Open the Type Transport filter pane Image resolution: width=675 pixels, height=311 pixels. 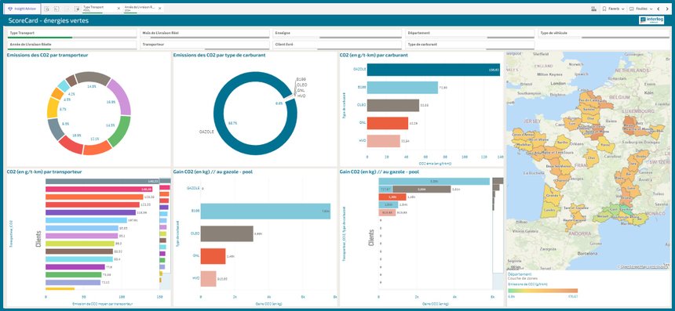pyautogui.click(x=71, y=34)
